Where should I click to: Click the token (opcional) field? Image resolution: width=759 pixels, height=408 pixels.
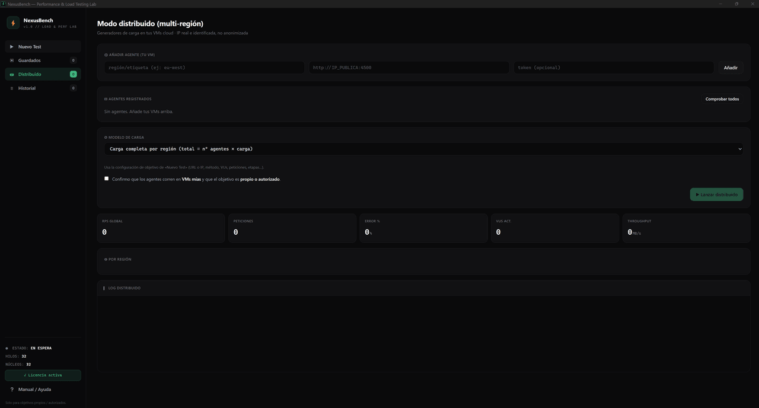(614, 68)
